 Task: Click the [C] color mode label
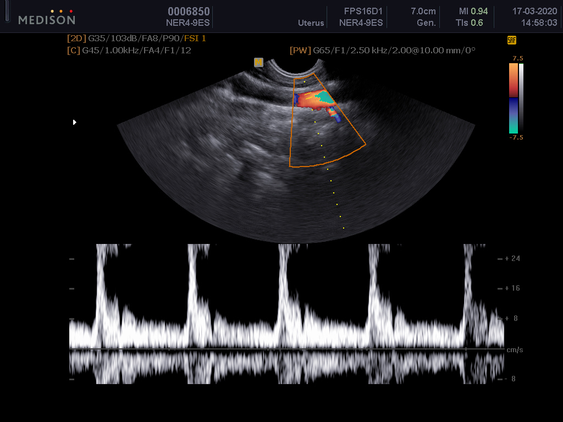coord(73,51)
